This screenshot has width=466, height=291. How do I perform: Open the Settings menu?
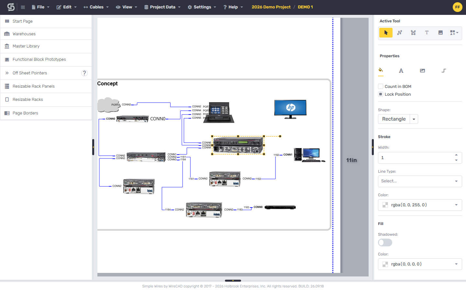point(202,7)
